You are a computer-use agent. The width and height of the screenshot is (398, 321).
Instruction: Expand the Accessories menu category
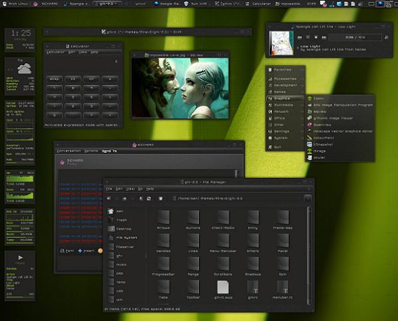tap(286, 79)
